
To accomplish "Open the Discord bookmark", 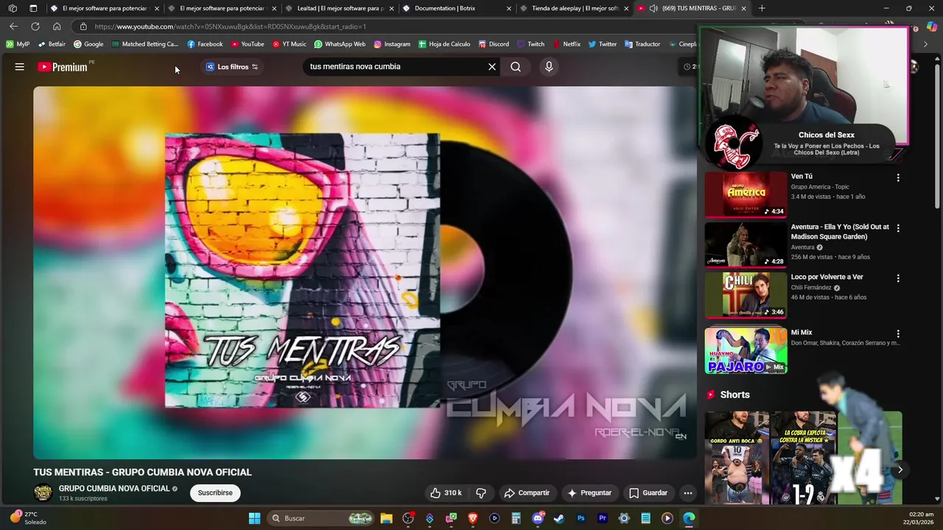I will tap(493, 44).
